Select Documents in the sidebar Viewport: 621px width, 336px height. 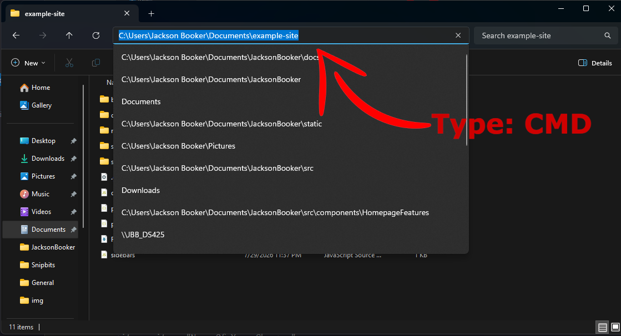click(40, 230)
